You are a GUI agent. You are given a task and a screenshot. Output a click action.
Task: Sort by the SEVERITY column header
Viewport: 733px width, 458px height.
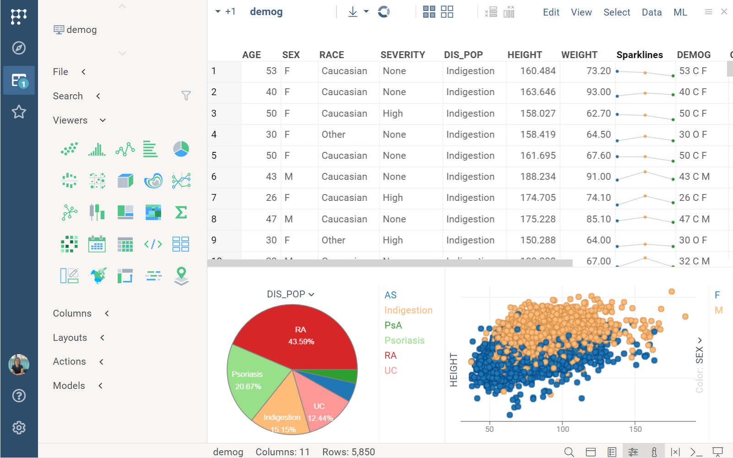402,55
